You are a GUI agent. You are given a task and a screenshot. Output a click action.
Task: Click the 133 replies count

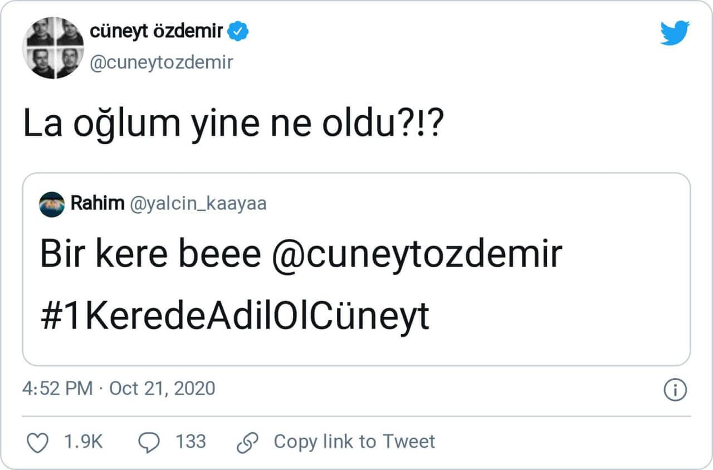(x=191, y=442)
